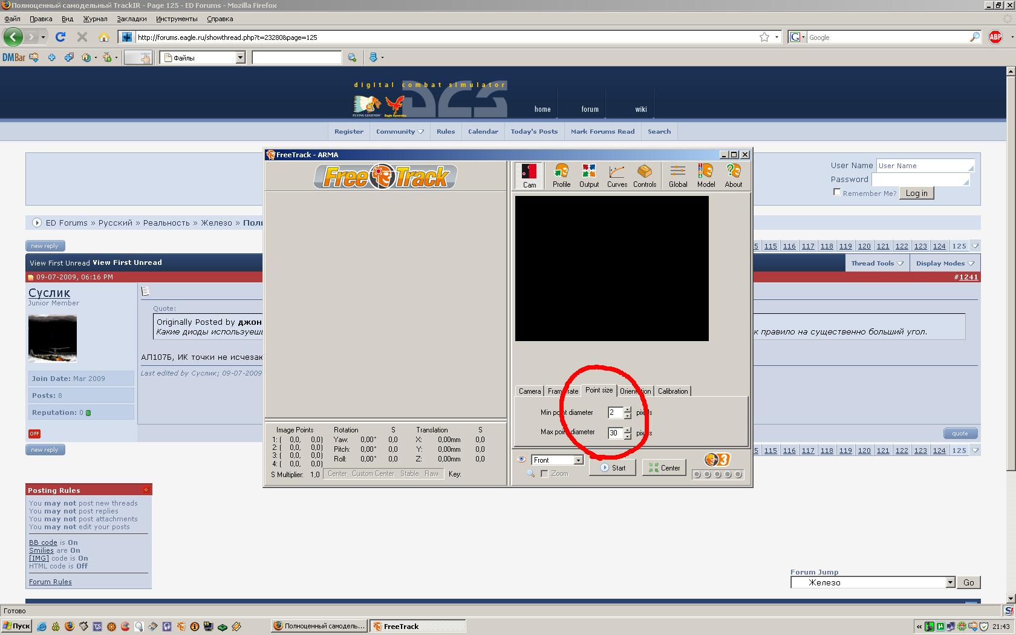Toggle the Remember Me checkbox
The width and height of the screenshot is (1016, 635).
(x=837, y=192)
